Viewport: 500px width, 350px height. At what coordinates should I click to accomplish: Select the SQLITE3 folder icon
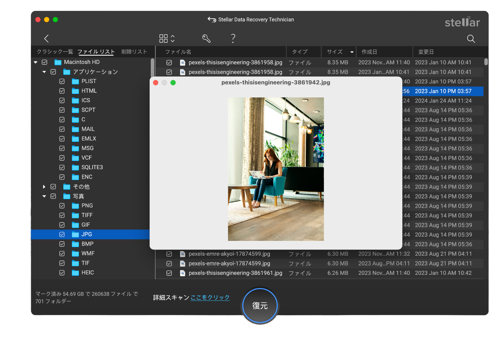point(75,167)
